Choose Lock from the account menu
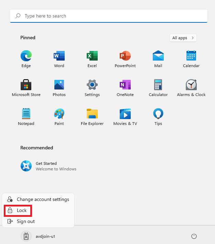The image size is (215, 244). tap(18, 211)
